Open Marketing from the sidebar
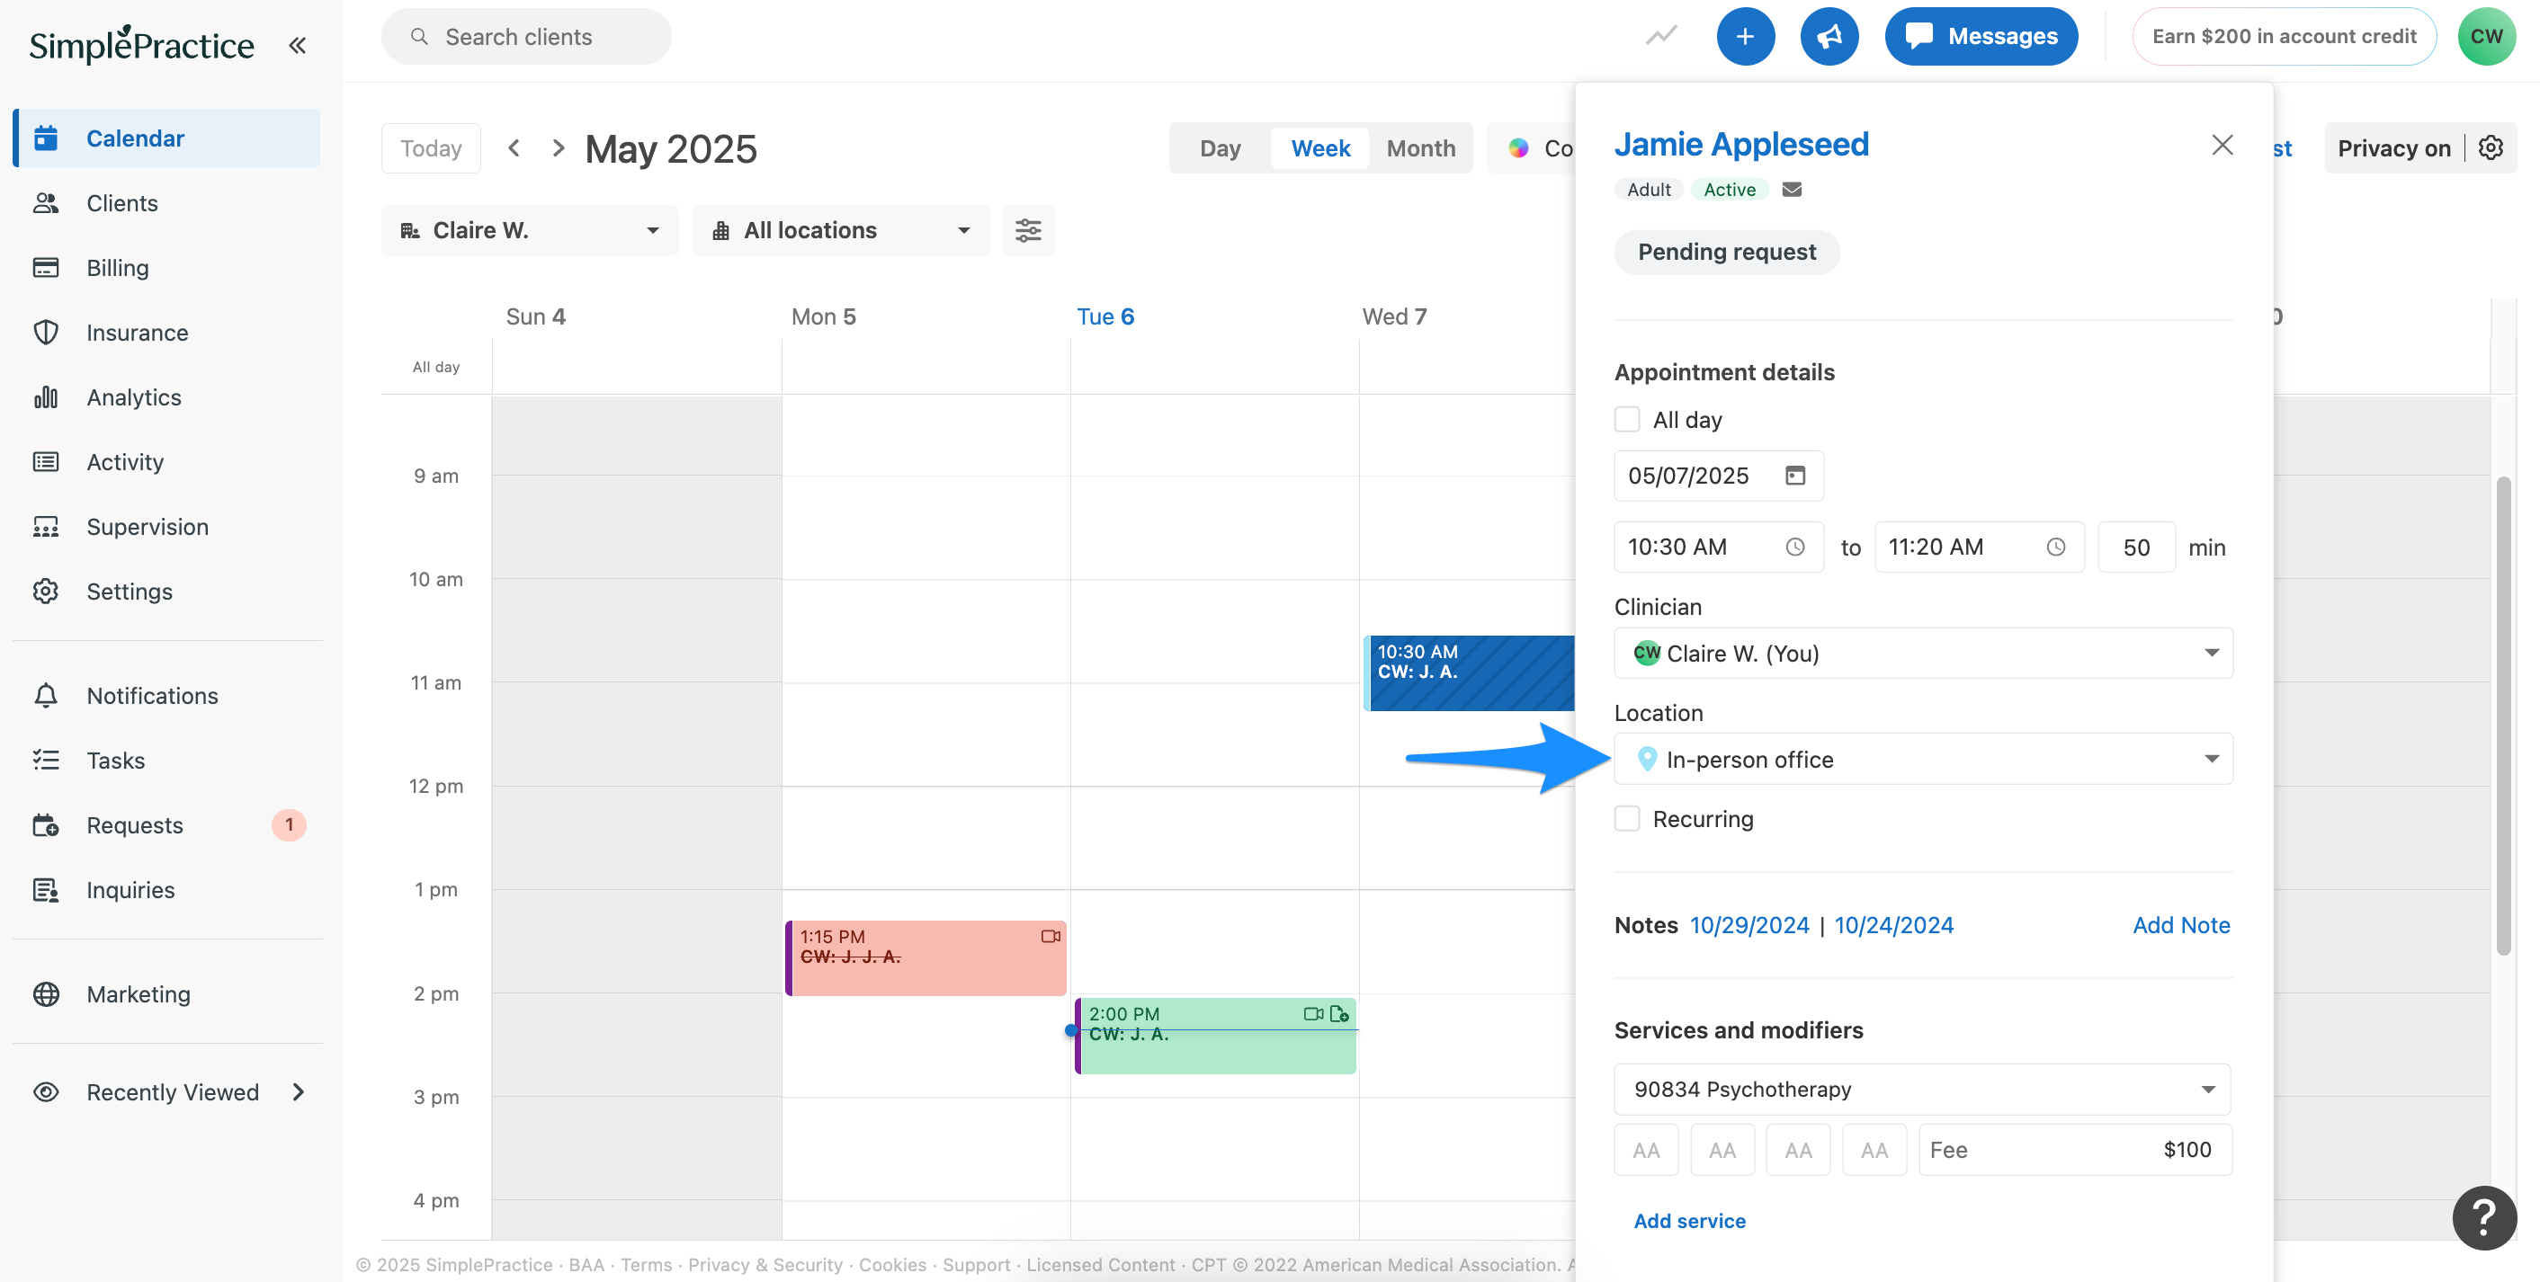 click(x=167, y=994)
